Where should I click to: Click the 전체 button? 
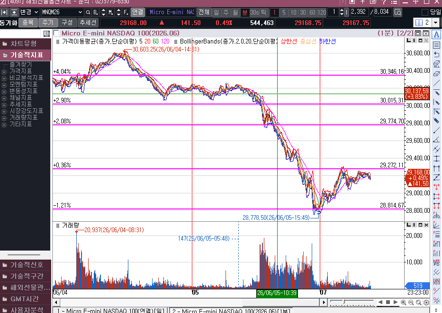point(204,12)
